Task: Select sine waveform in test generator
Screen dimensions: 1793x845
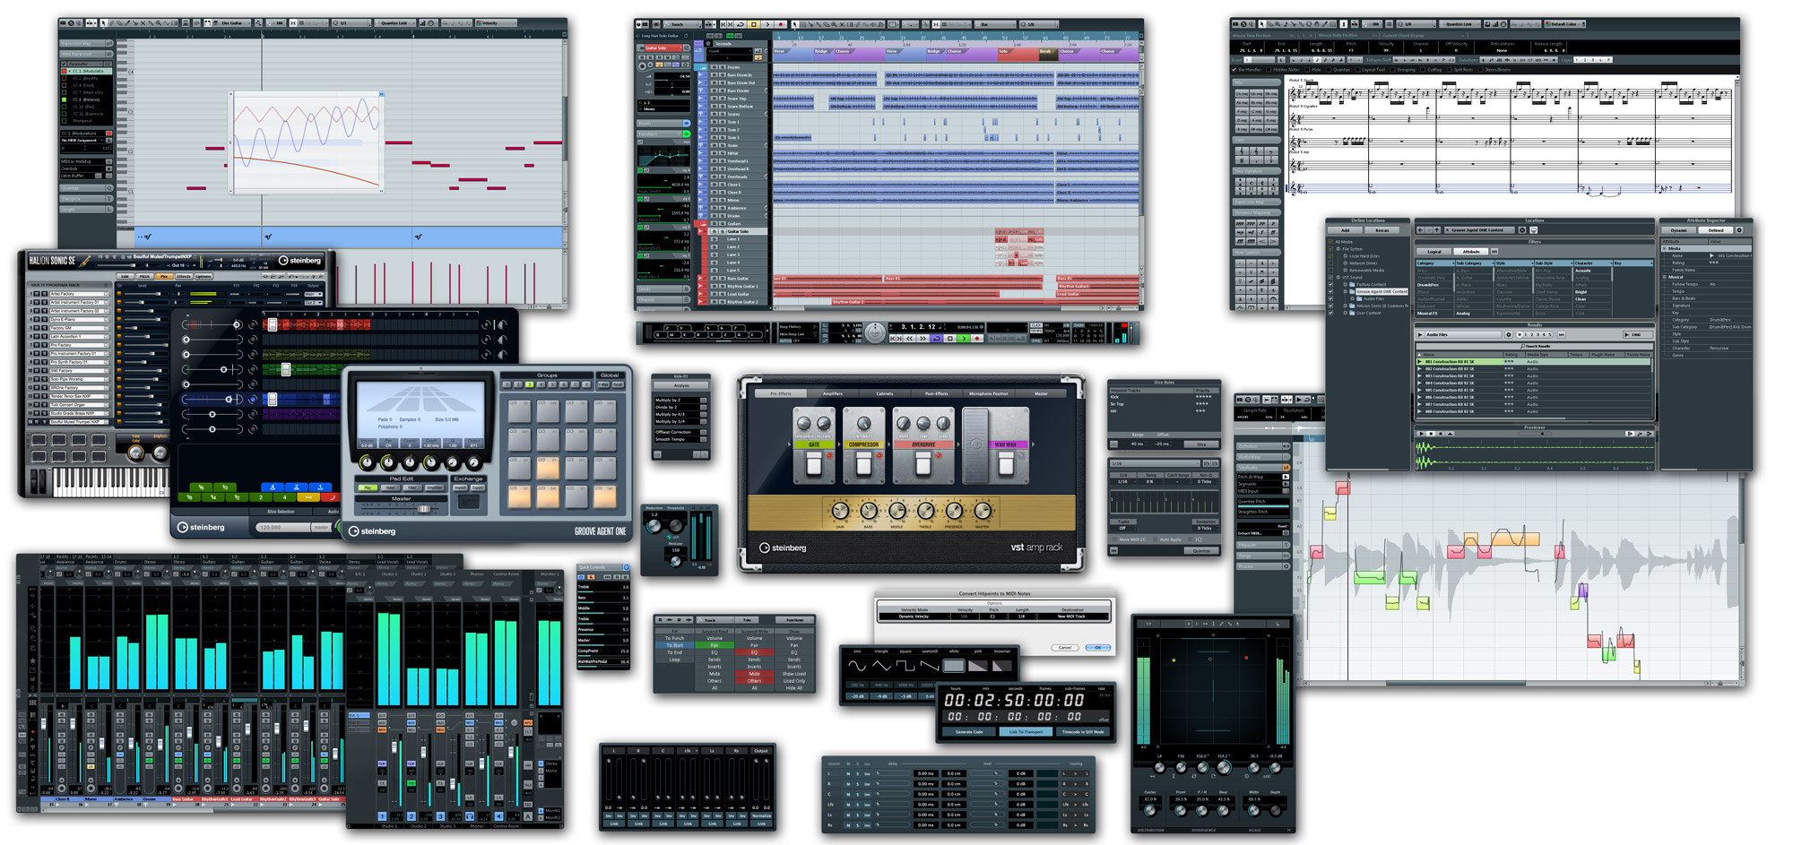Action: pos(857,666)
